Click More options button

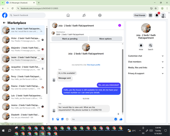(105, 39)
